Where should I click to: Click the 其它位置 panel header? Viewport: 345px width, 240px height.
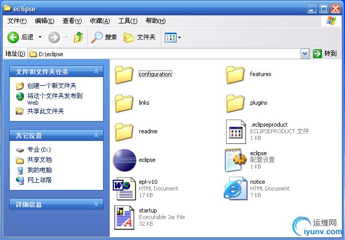tap(56, 135)
